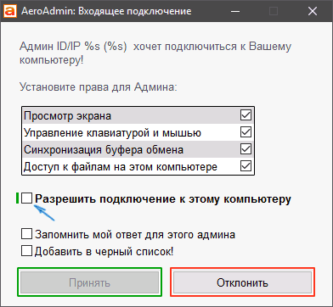Uncheck Синхронизация буфера обмена checkbox
This screenshot has height=307, width=333.
point(246,149)
